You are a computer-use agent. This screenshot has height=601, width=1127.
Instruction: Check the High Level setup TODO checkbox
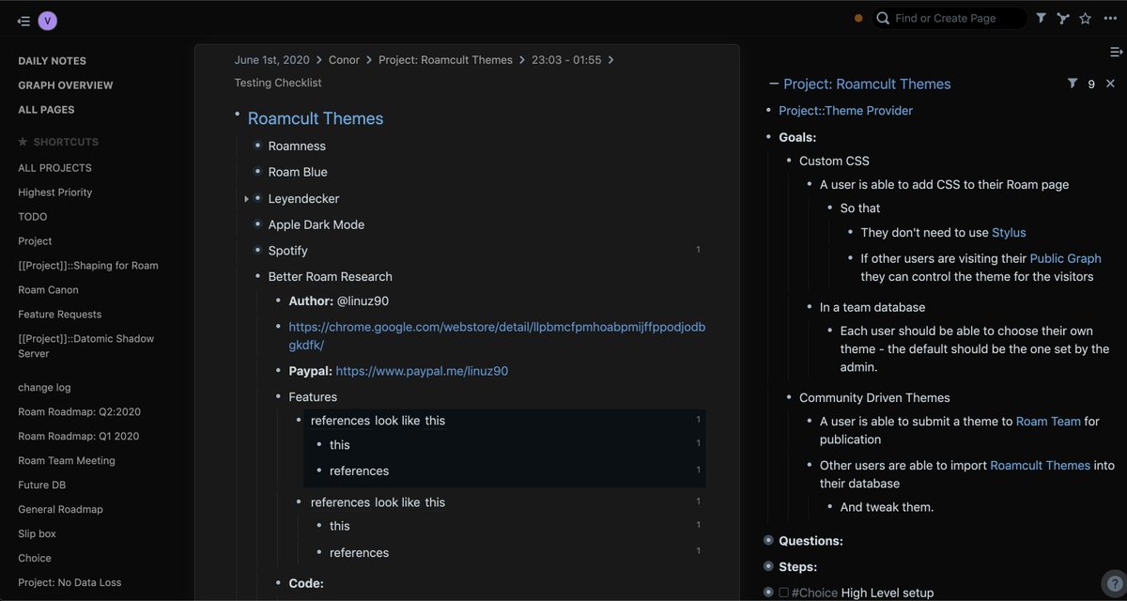(783, 593)
